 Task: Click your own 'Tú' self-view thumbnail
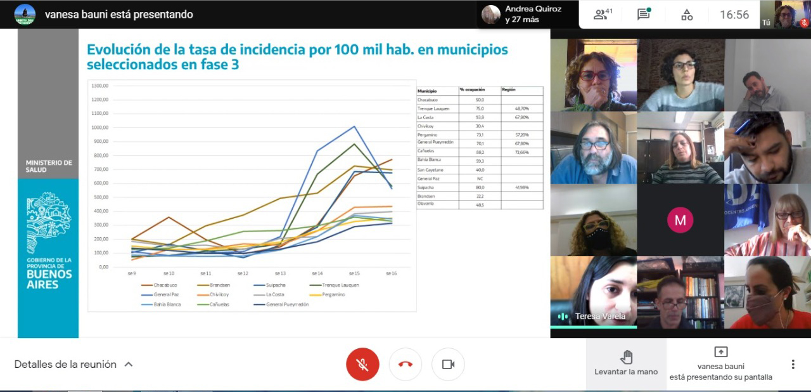787,14
